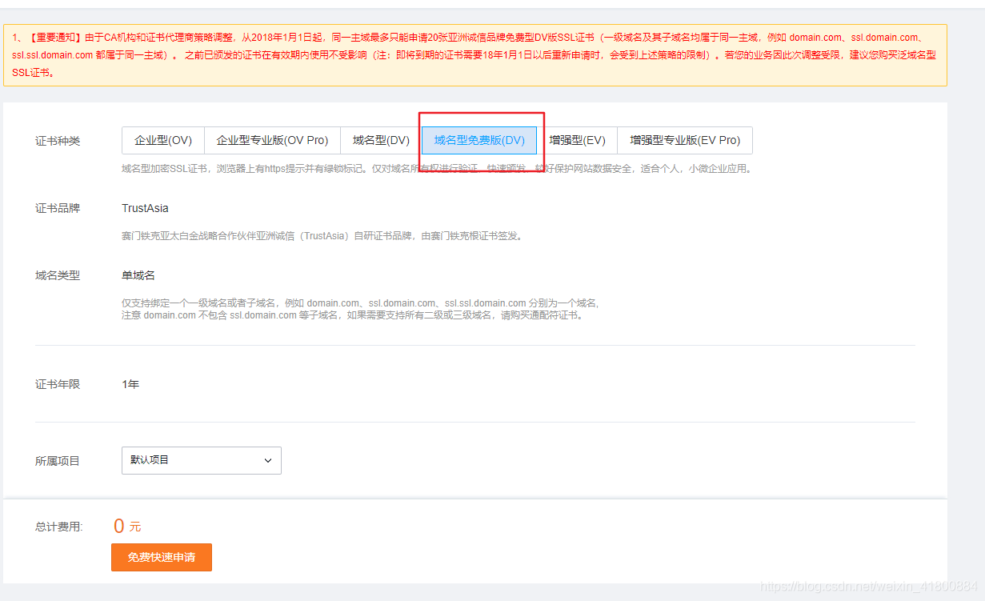The image size is (985, 601).
Task: Select the 企业型专业版(OV Pro) certificate tab
Action: pos(272,140)
